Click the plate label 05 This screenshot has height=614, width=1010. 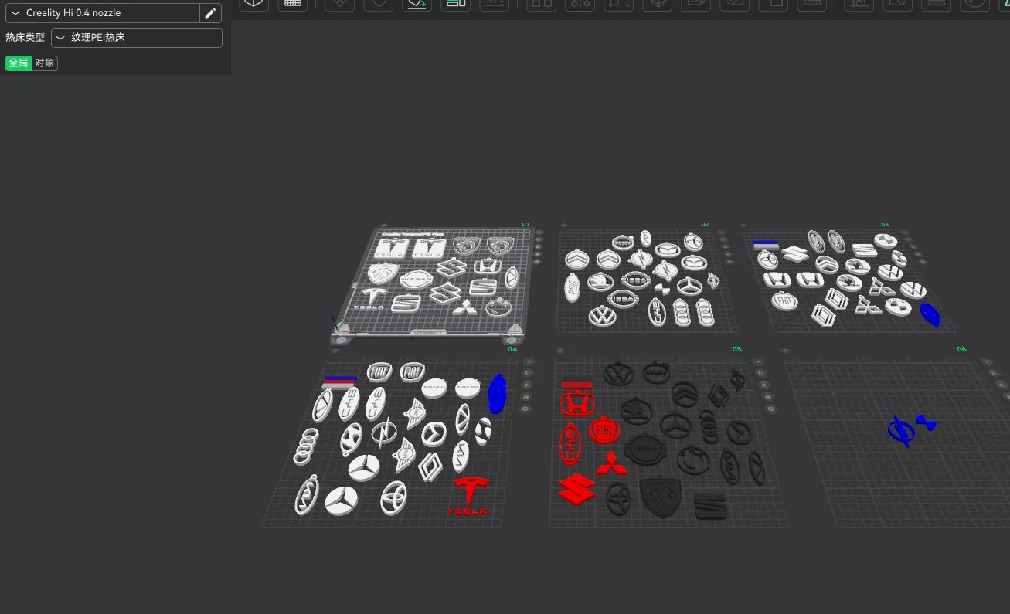[x=736, y=349]
